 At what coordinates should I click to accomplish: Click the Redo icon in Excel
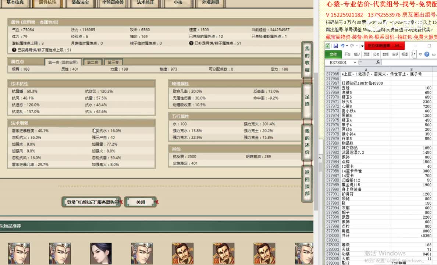[x=352, y=46]
